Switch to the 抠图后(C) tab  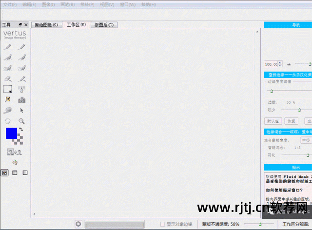104,25
